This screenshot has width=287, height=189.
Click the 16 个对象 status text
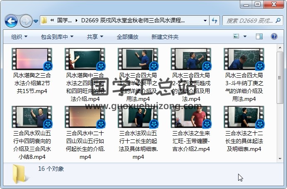pos(51,169)
